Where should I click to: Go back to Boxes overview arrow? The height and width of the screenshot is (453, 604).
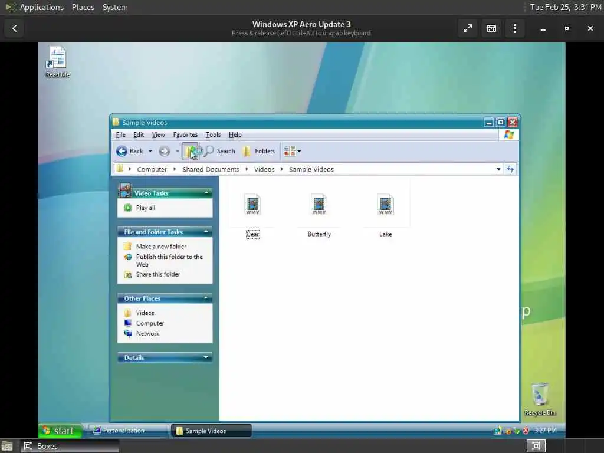click(15, 28)
